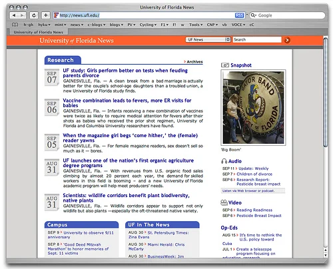Open the h-gh bookmark
333x269 pixels.
pos(29,25)
